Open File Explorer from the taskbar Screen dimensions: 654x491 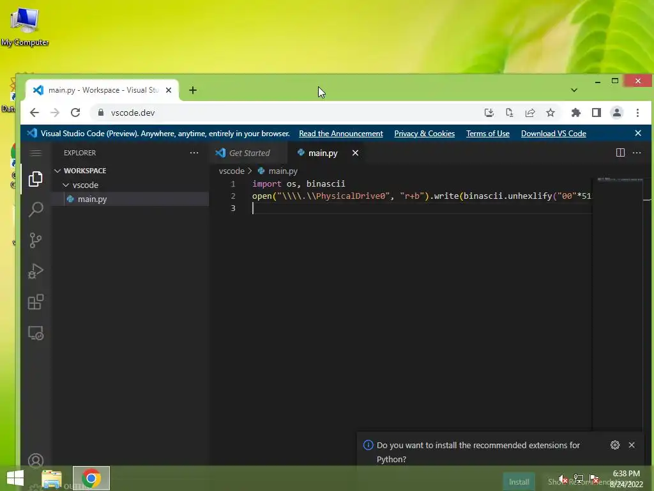tap(52, 478)
